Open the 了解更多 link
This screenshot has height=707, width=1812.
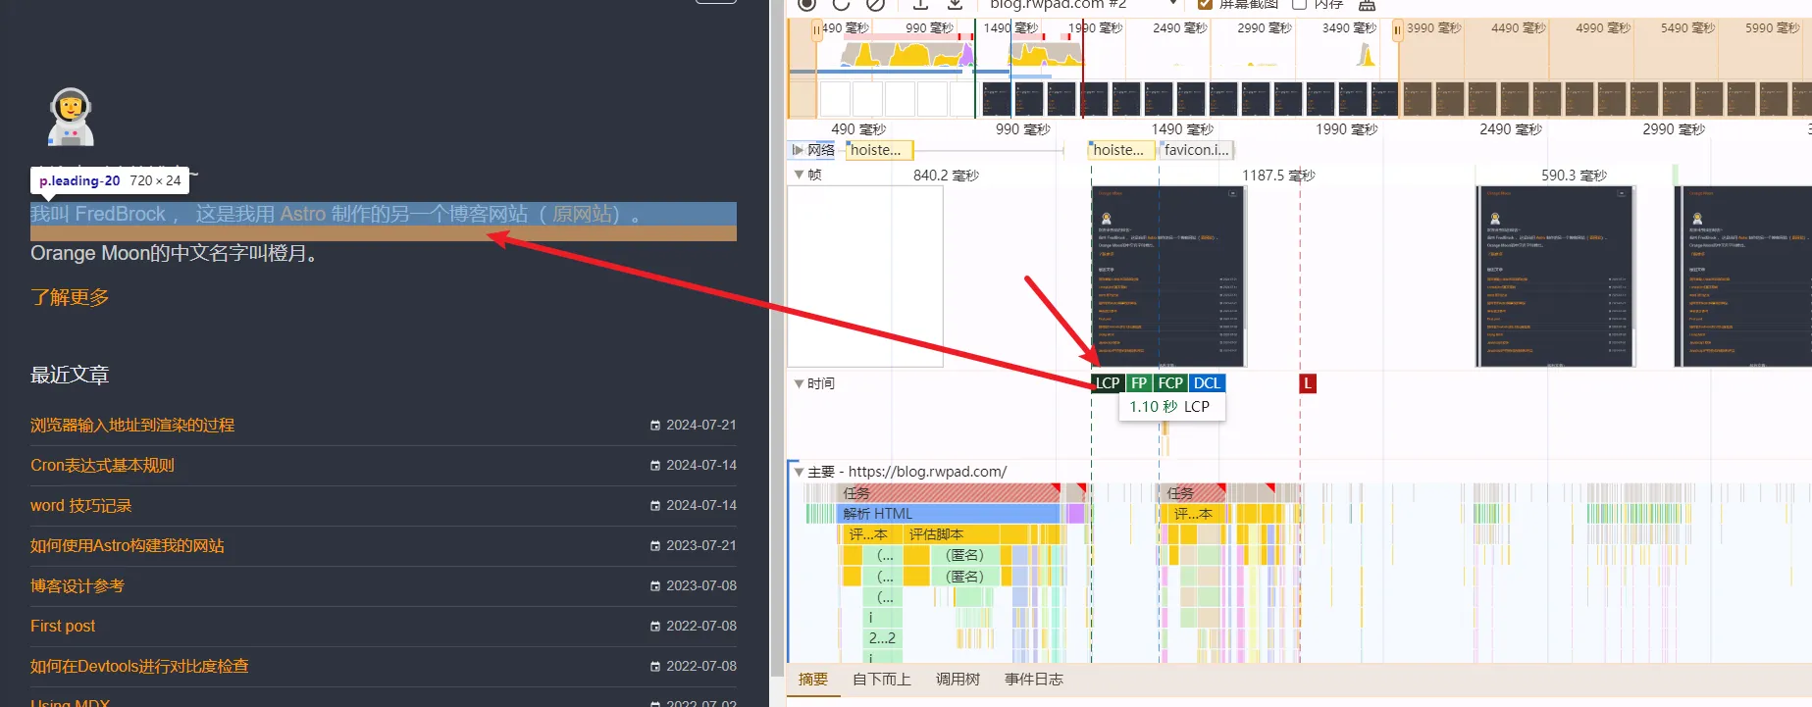(x=70, y=297)
